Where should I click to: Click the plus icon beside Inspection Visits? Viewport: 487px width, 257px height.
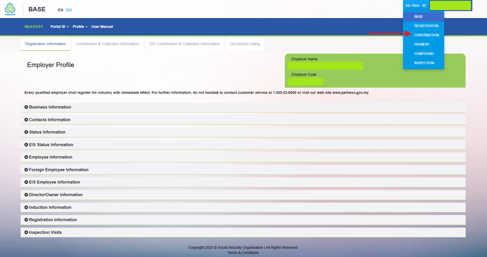click(26, 232)
